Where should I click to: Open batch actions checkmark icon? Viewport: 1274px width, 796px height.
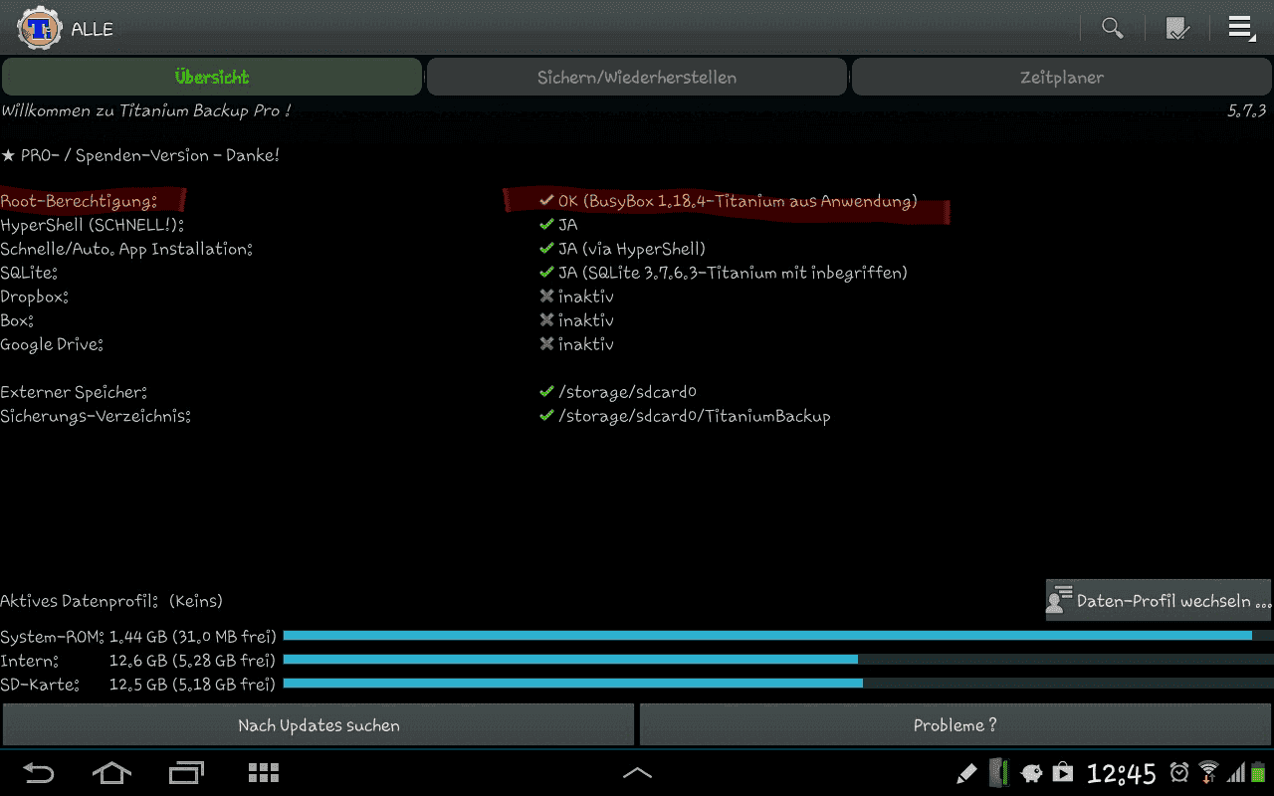1177,28
